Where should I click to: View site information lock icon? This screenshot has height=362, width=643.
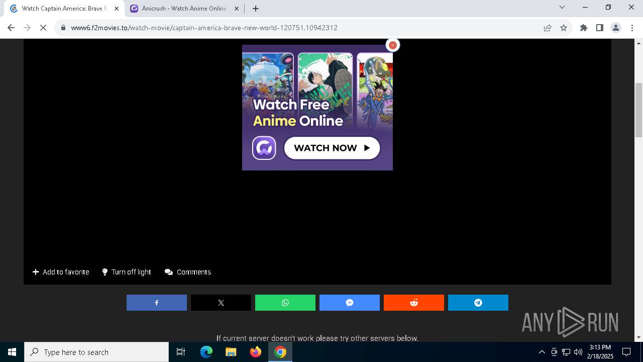tap(63, 28)
